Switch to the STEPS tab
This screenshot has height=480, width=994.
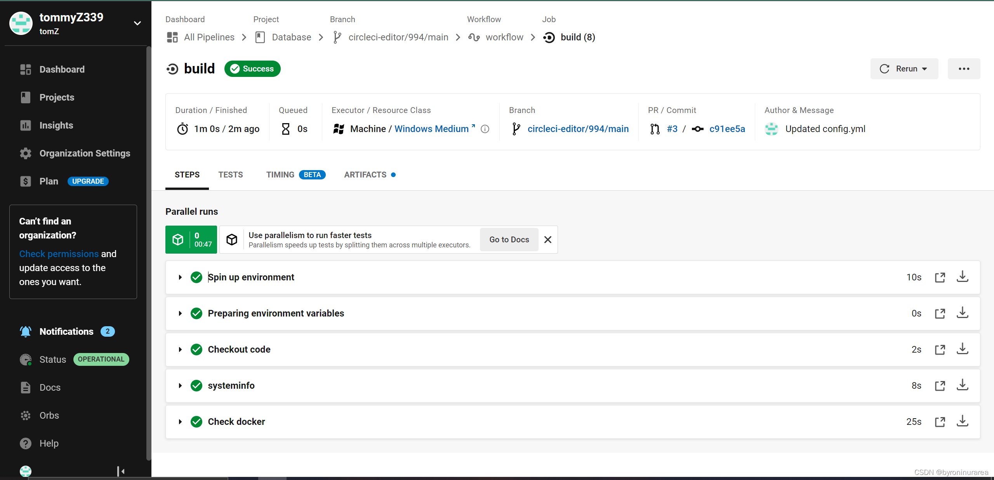[187, 175]
